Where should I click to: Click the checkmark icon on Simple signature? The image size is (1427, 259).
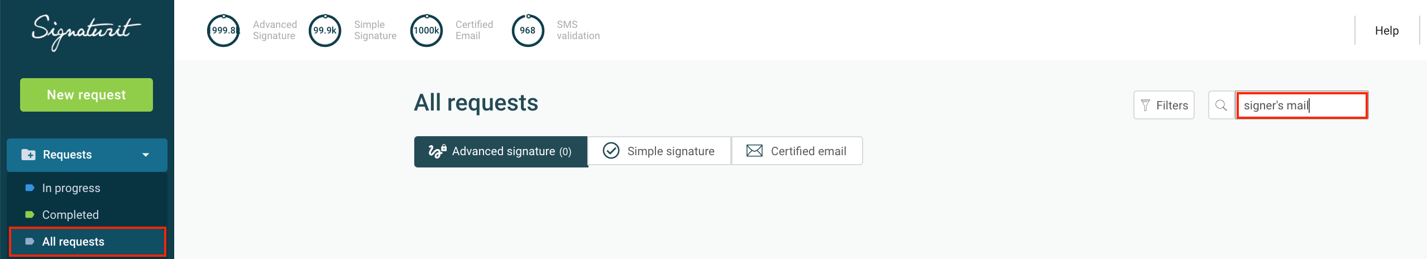(x=611, y=151)
